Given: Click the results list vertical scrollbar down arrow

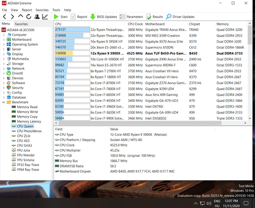Looking at the screenshot, I should coord(250,118).
